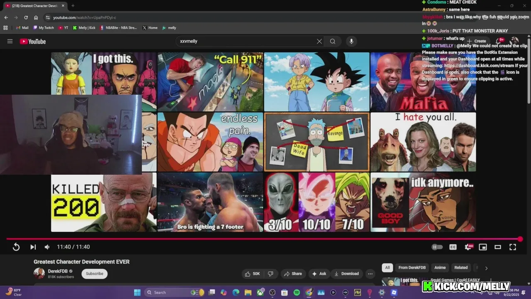This screenshot has height=299, width=531.
Task: Select the Anime filter chip
Action: pyautogui.click(x=440, y=267)
